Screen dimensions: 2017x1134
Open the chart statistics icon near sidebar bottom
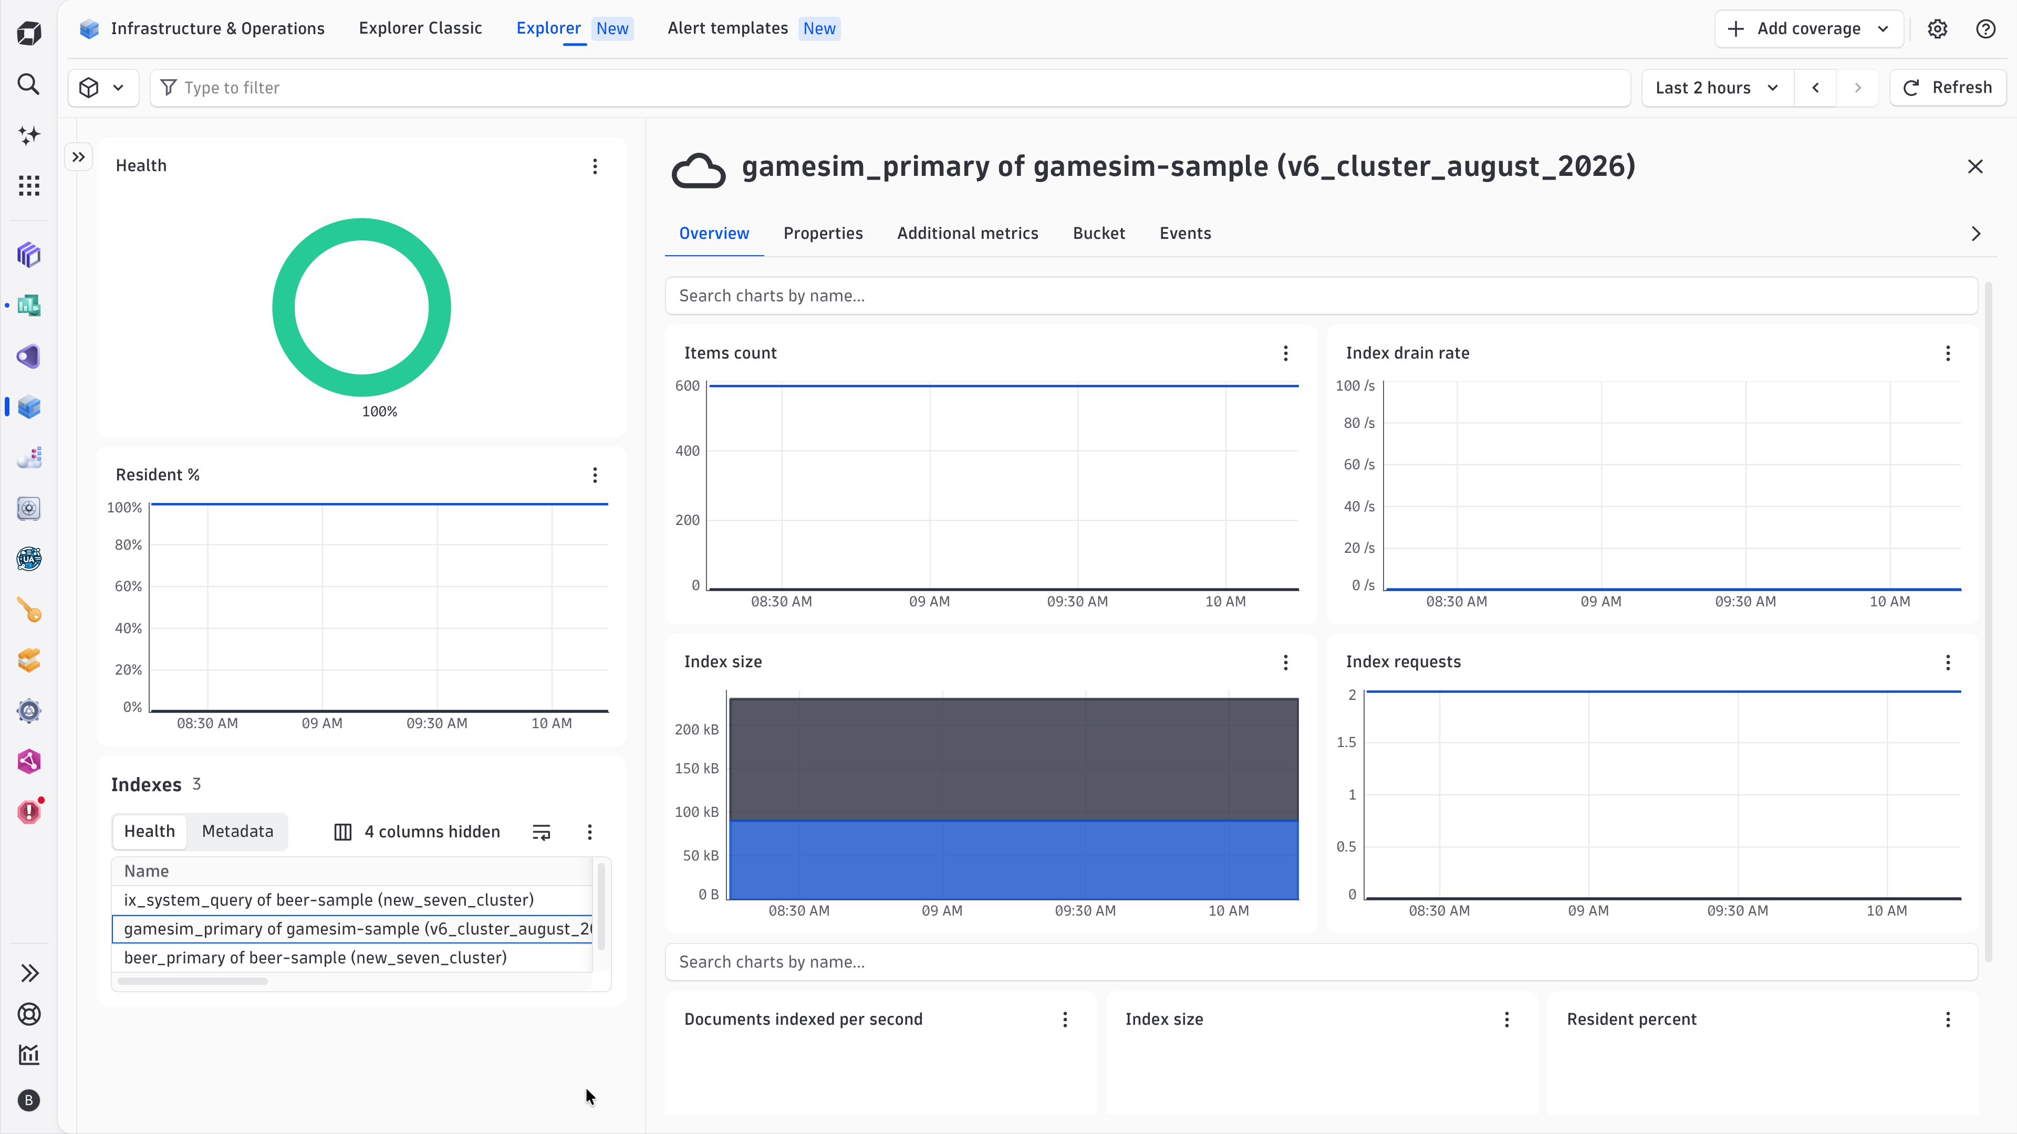pos(29,1055)
